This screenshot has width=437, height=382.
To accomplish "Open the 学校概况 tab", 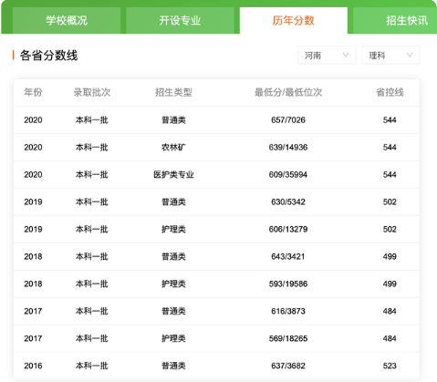I will point(67,20).
